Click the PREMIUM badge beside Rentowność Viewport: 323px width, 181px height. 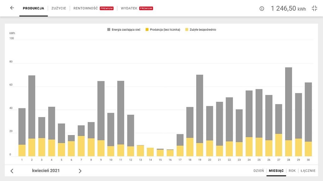pos(107,8)
